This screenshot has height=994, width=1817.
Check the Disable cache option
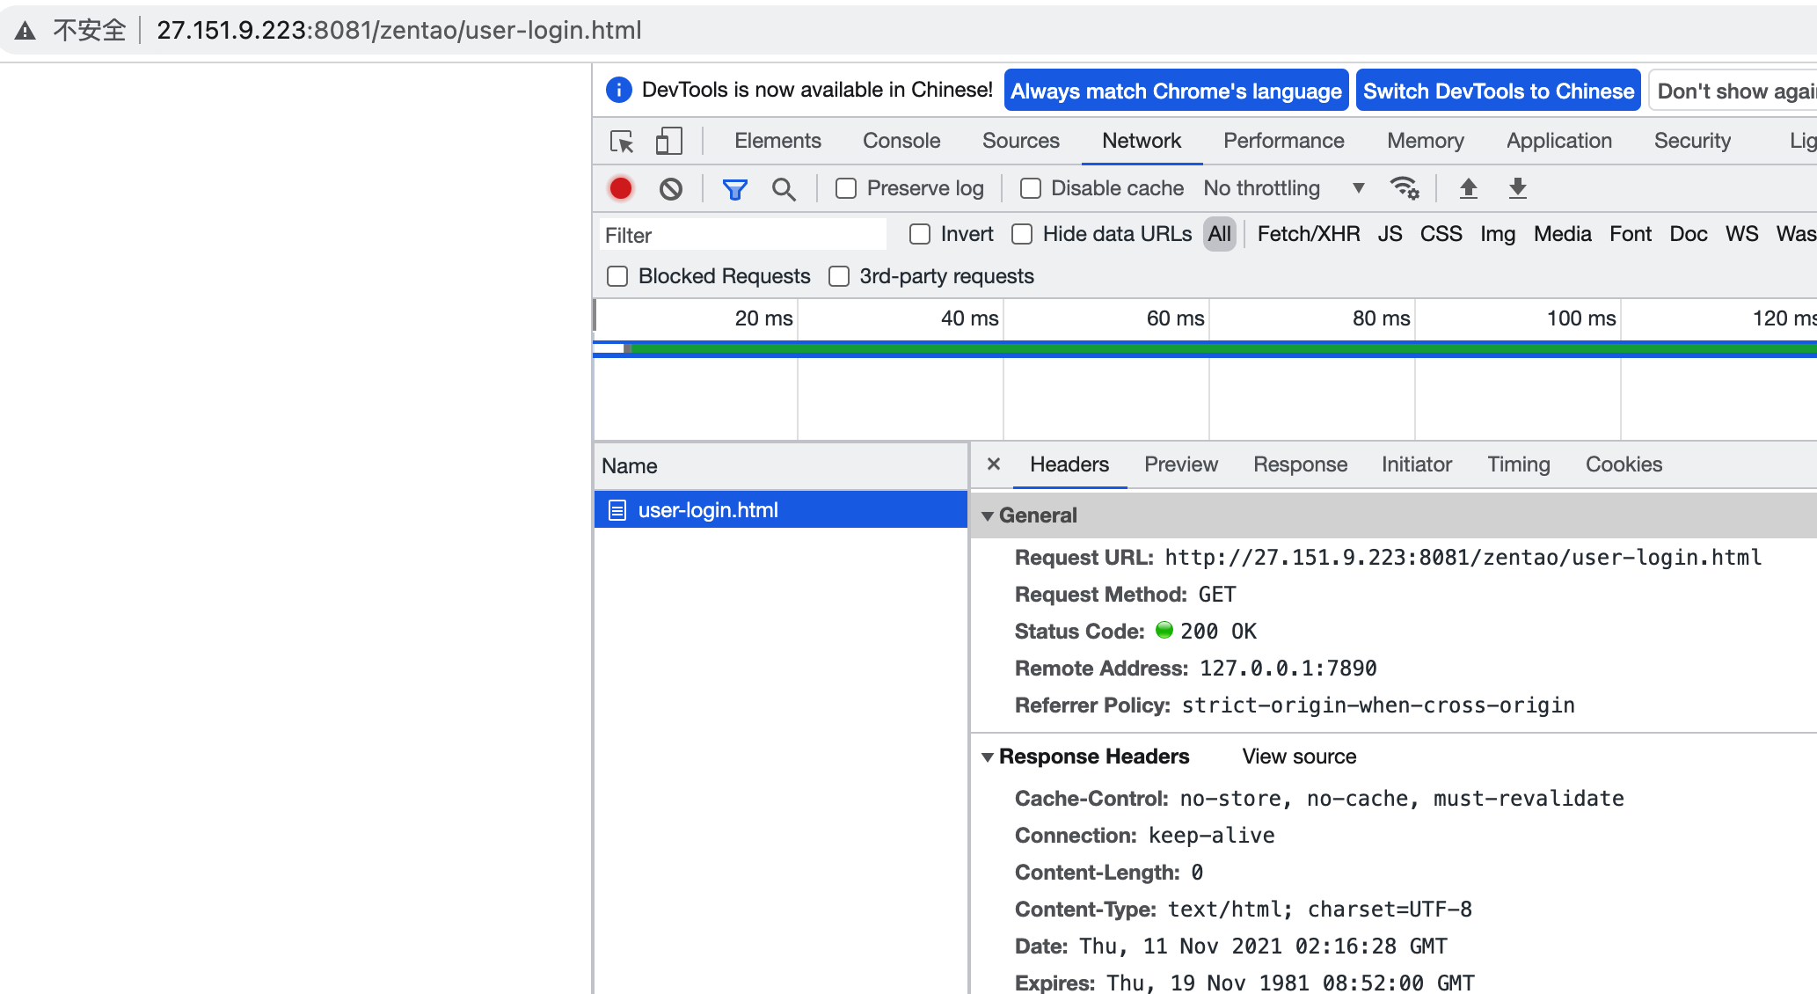point(1031,188)
